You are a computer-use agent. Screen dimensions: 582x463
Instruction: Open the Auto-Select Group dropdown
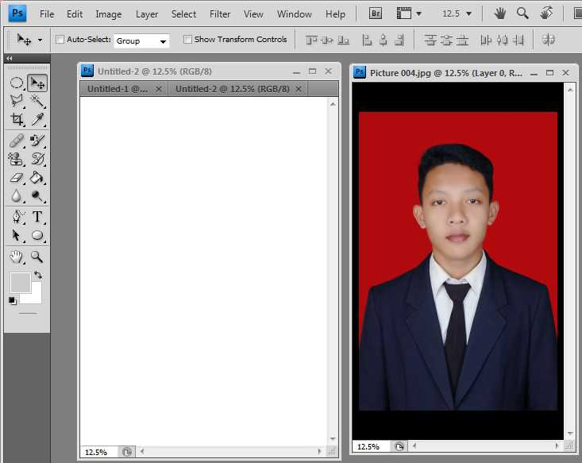pos(142,41)
